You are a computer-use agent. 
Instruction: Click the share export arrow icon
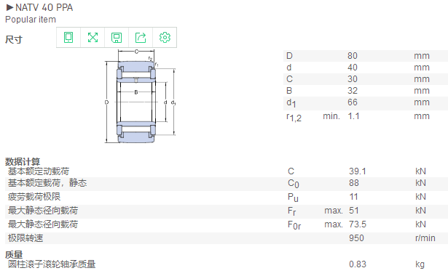pos(141,37)
